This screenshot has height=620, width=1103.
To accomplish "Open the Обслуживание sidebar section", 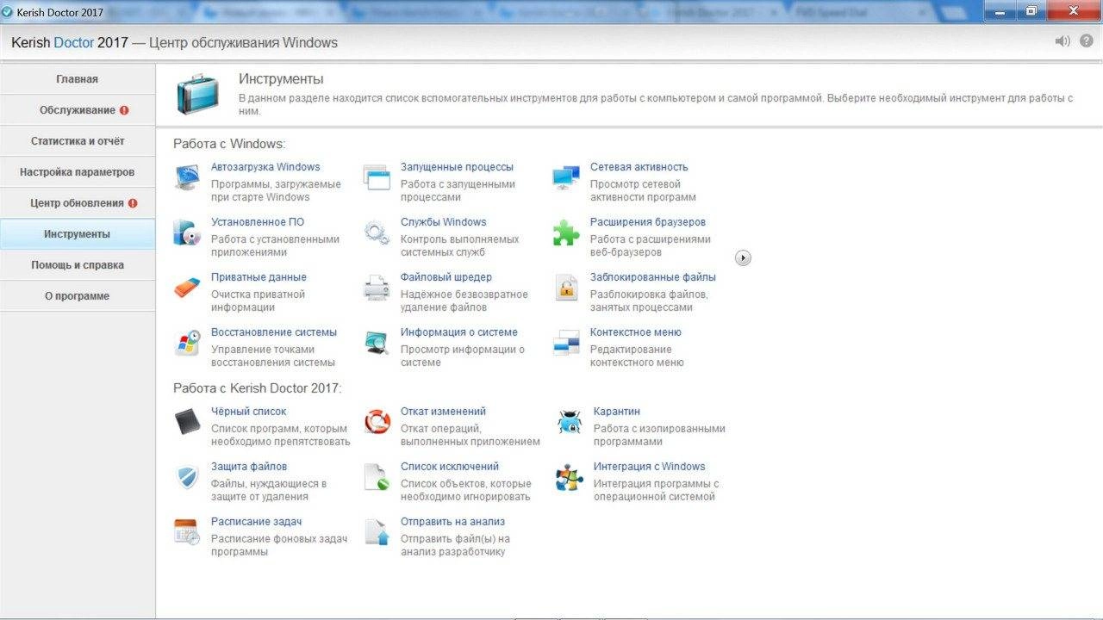I will [x=78, y=110].
